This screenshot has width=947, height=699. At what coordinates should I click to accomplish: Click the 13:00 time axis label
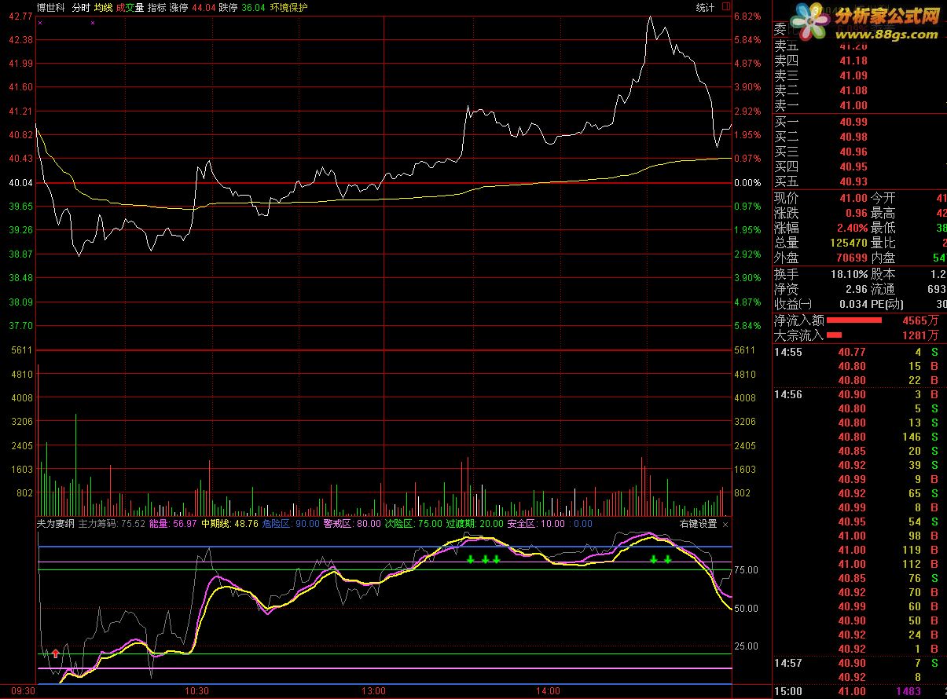tap(373, 692)
